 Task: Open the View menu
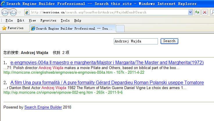(x=32, y=21)
